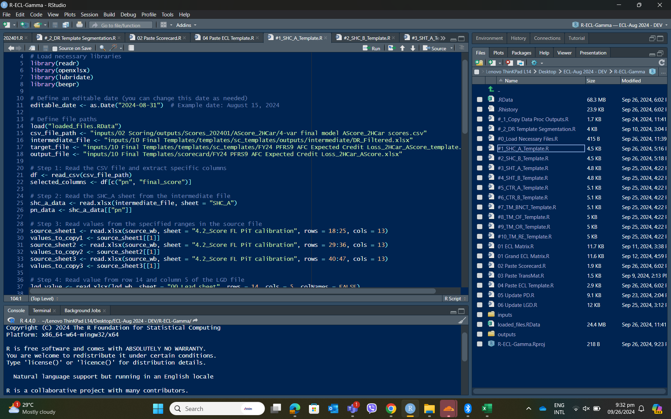
Task: Toggle the Source on Save checkbox
Action: 55,49
